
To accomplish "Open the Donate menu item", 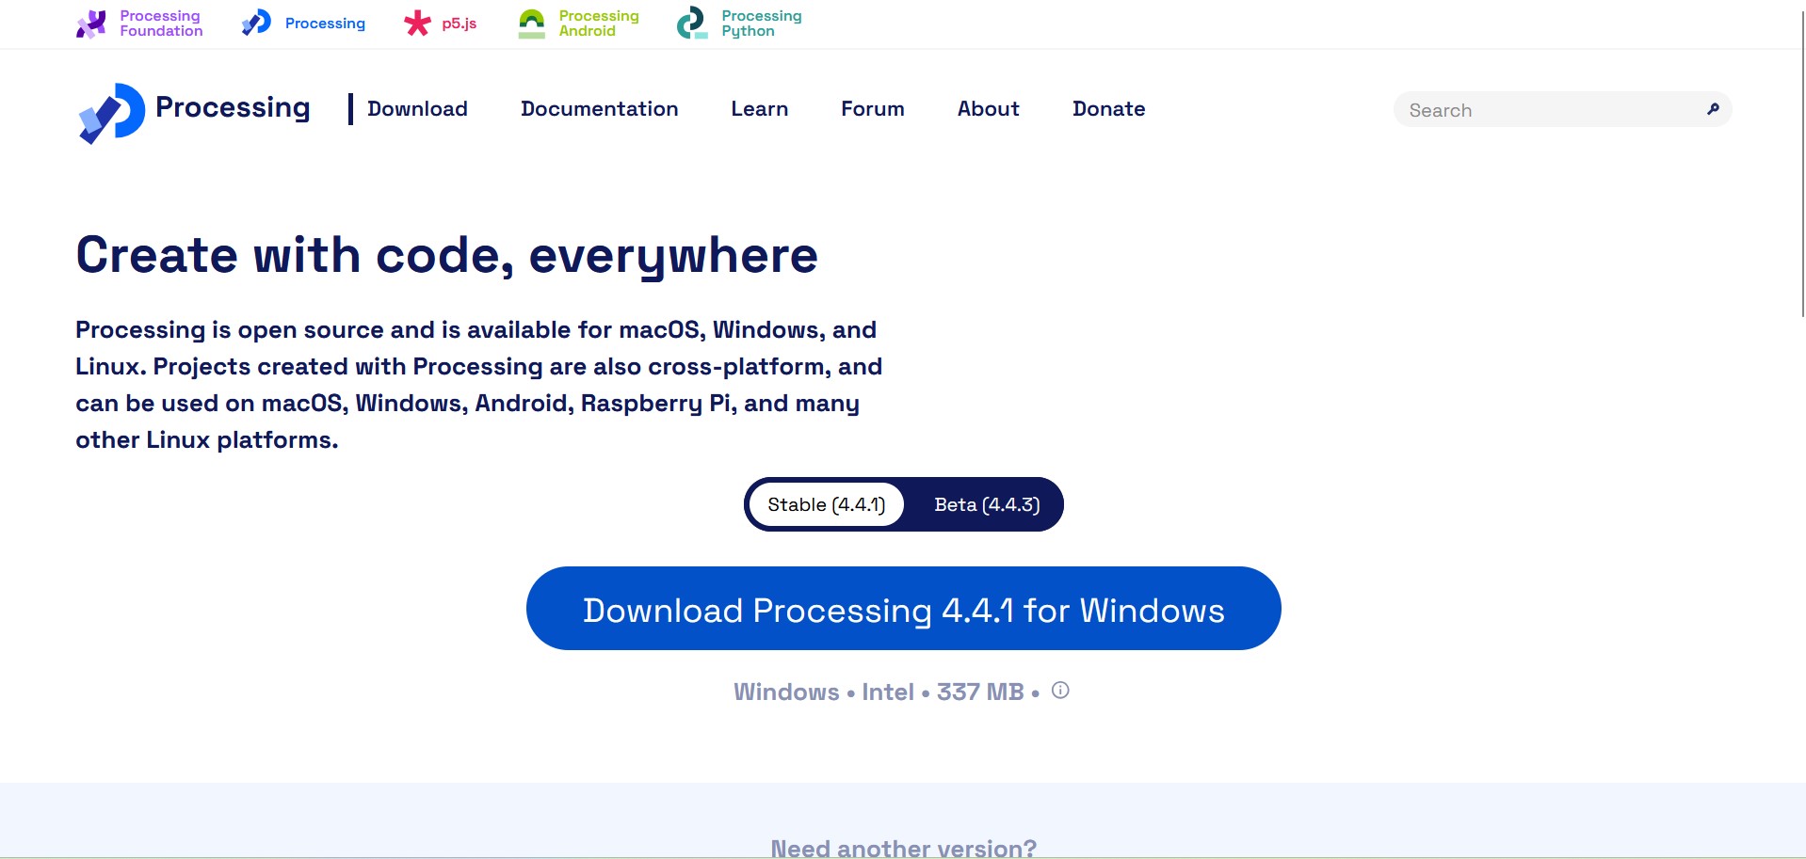I will [x=1109, y=109].
